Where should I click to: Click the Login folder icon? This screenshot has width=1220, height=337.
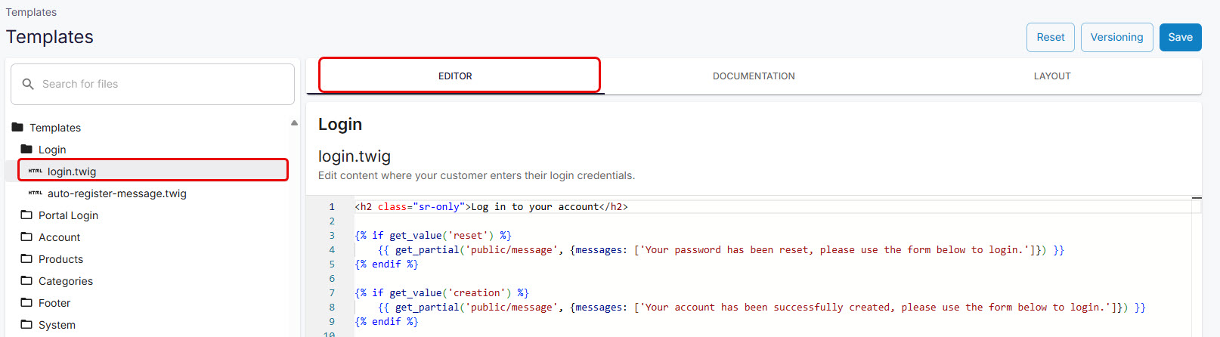pyautogui.click(x=26, y=149)
